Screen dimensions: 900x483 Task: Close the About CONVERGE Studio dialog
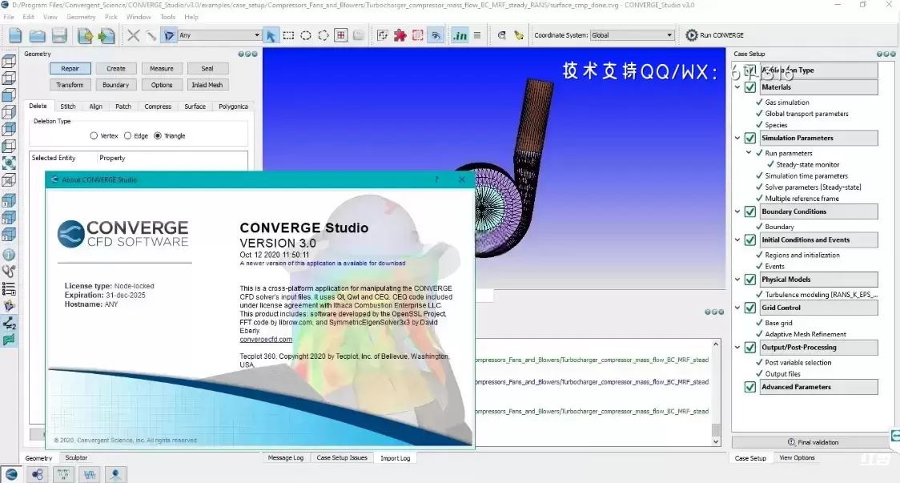[x=462, y=179]
